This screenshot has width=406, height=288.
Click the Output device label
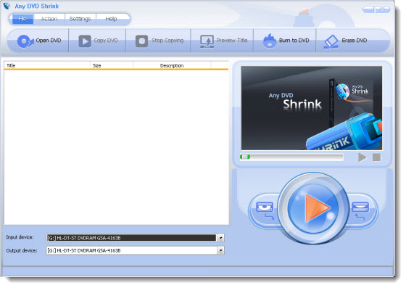tap(22, 251)
